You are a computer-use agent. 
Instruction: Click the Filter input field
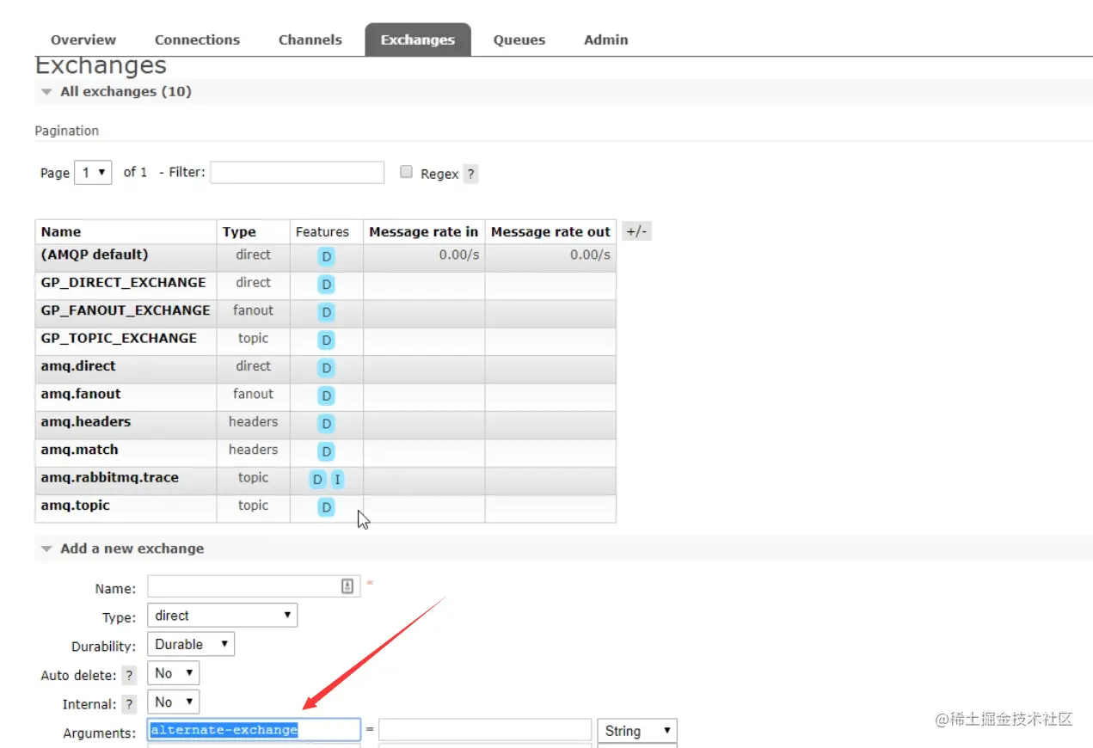298,172
